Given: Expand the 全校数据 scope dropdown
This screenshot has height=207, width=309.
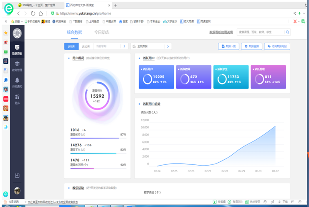Looking at the screenshot, I should coord(150,46).
